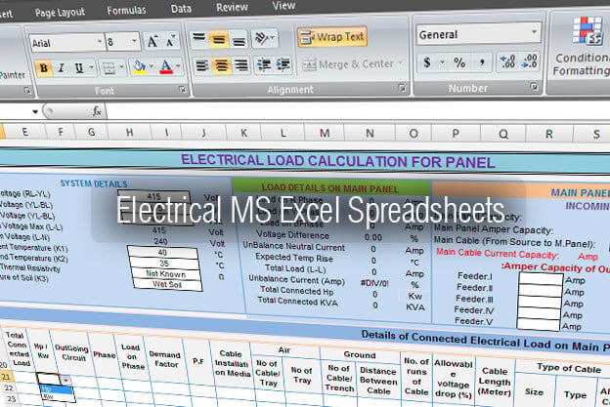Click the Decrease Font Size icon

coord(171,41)
